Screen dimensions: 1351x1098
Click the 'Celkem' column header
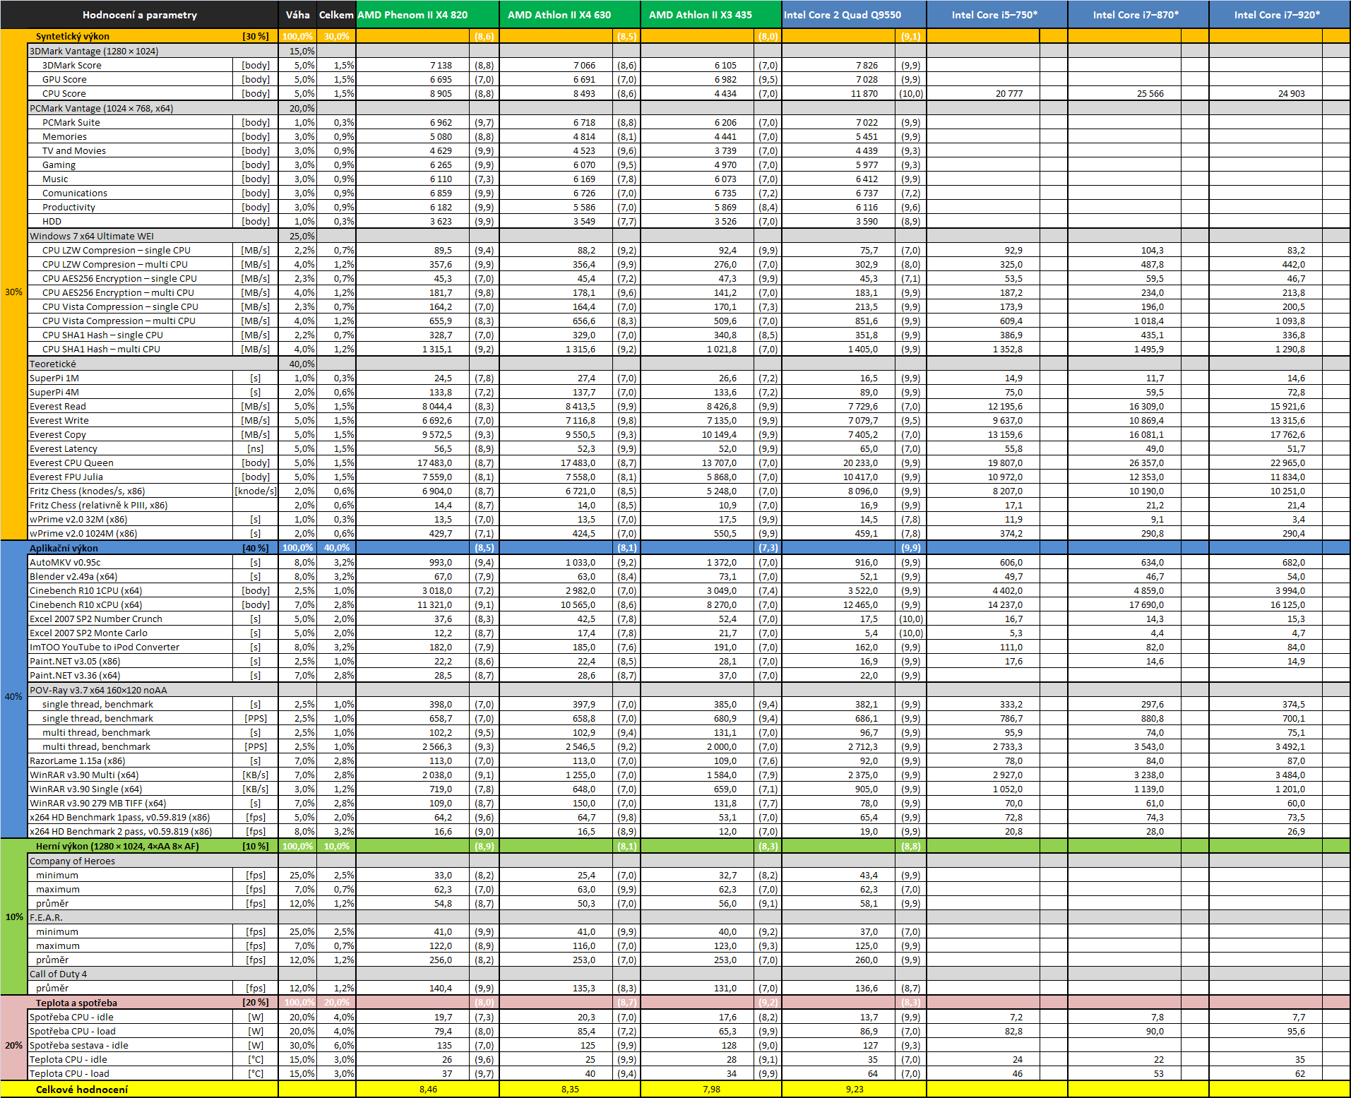tap(336, 15)
